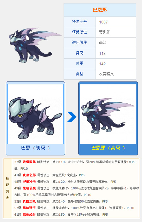Select the 夜幕之影 skill name
The width and height of the screenshot is (142, 222).
pyautogui.click(x=29, y=175)
